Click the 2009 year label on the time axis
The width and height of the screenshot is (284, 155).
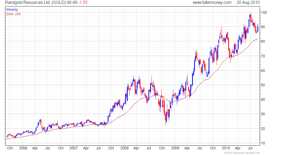[x=175, y=148]
